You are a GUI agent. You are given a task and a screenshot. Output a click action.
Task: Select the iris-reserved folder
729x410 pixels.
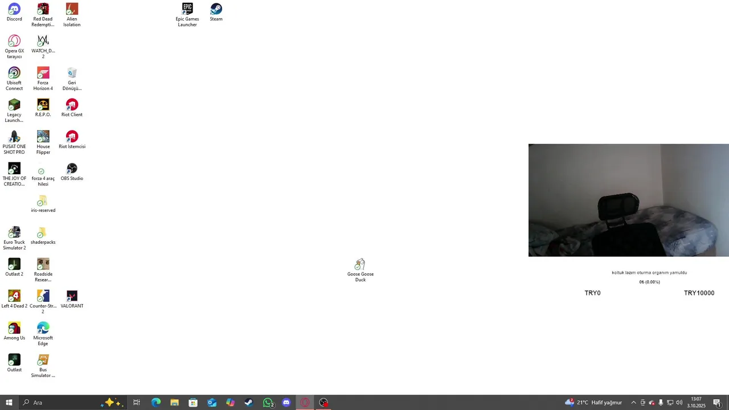tap(43, 204)
